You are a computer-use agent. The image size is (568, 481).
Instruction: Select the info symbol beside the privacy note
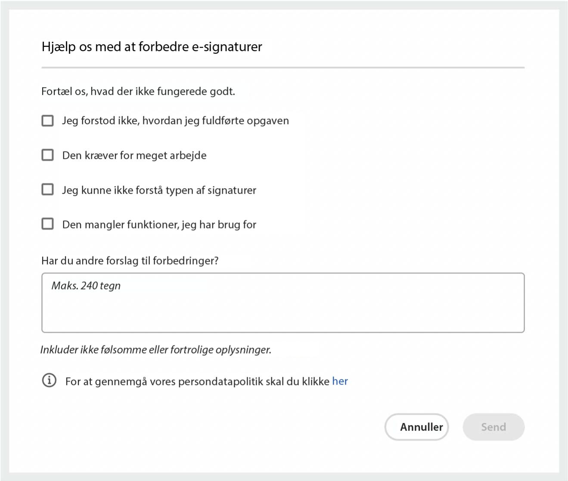coord(49,380)
